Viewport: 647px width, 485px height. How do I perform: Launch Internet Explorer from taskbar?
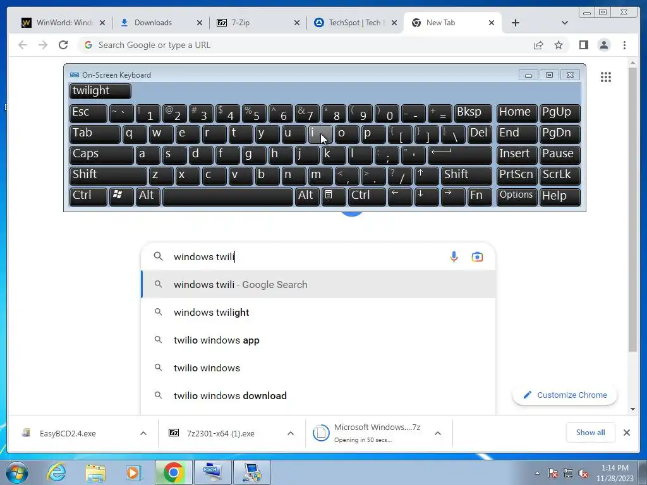[56, 472]
